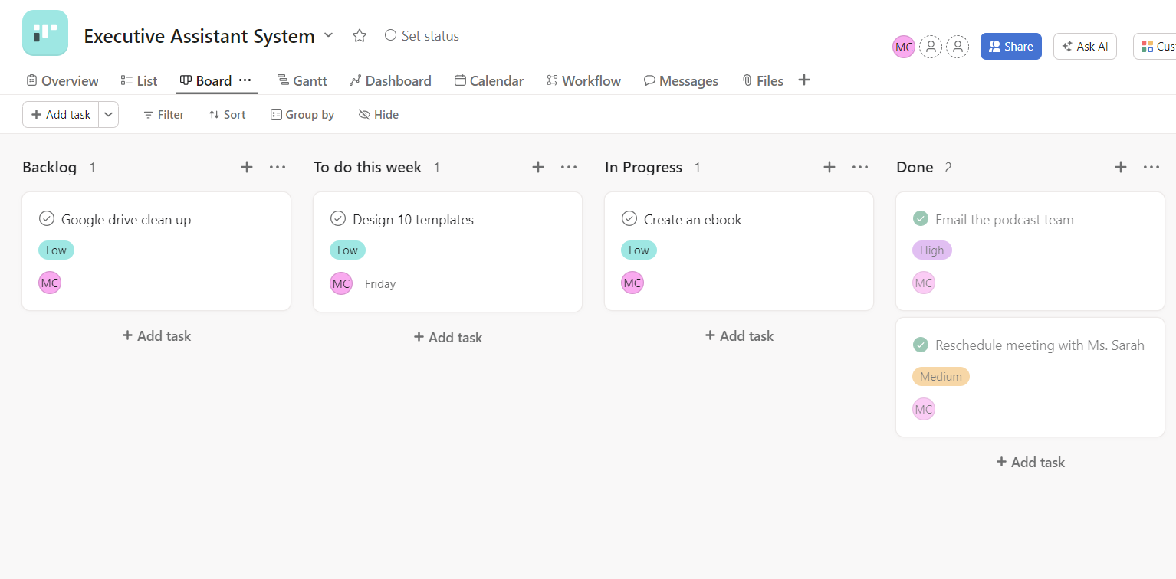This screenshot has width=1176, height=579.
Task: Expand the project title dropdown chevron
Action: [329, 35]
